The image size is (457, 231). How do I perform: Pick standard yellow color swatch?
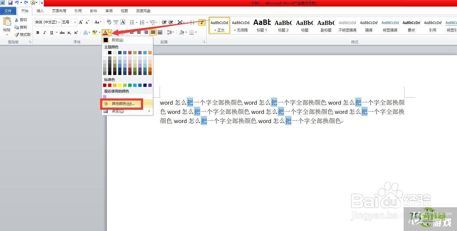point(120,85)
